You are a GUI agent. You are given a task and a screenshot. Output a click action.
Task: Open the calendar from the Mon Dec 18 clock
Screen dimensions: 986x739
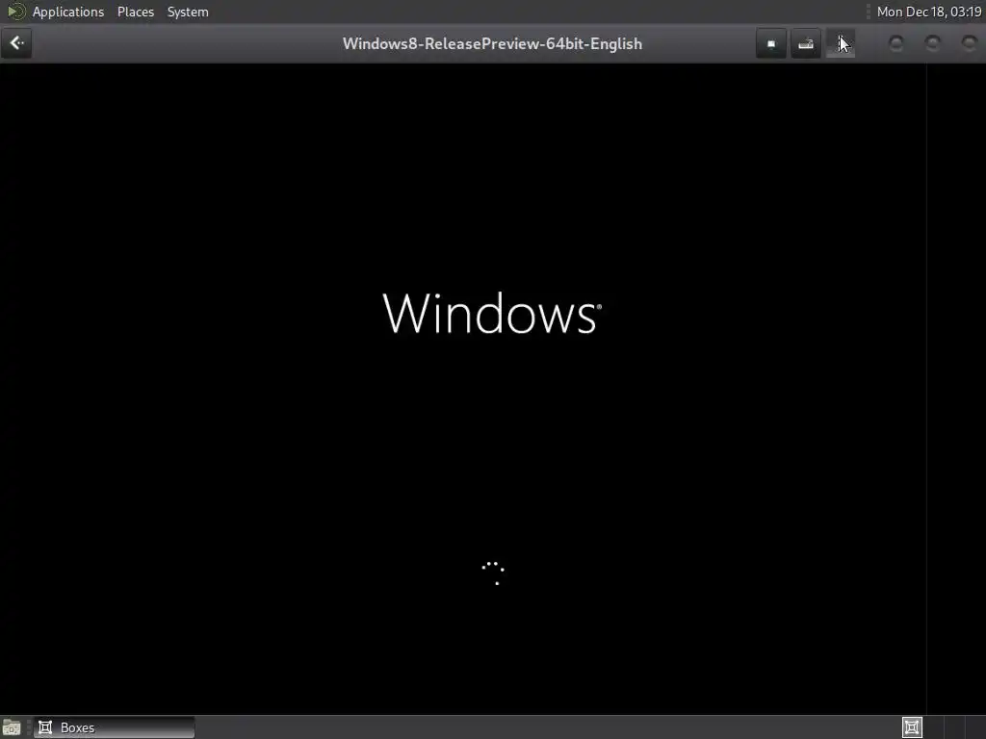tap(929, 12)
